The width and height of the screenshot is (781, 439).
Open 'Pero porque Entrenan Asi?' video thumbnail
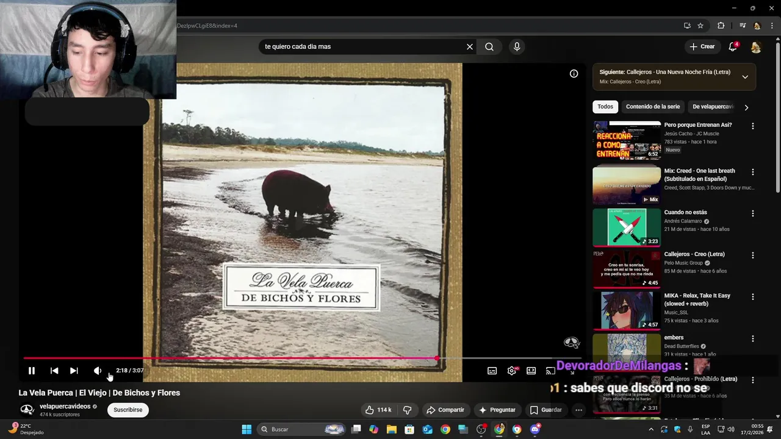coord(627,140)
